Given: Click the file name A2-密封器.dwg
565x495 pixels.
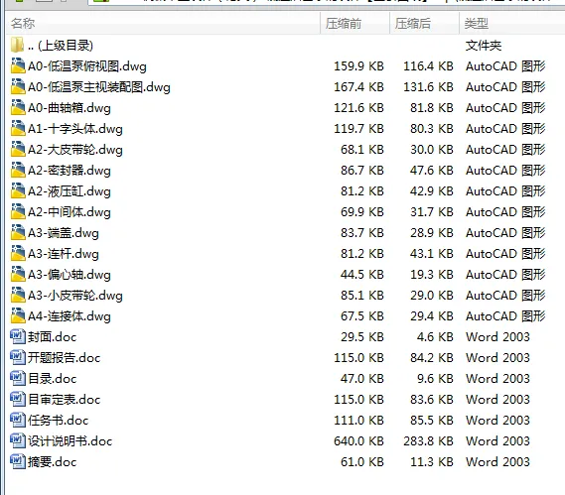Looking at the screenshot, I should click(70, 171).
